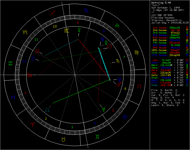
Task: Select the blue Moon crescent in the wheel
Action: click(x=32, y=58)
